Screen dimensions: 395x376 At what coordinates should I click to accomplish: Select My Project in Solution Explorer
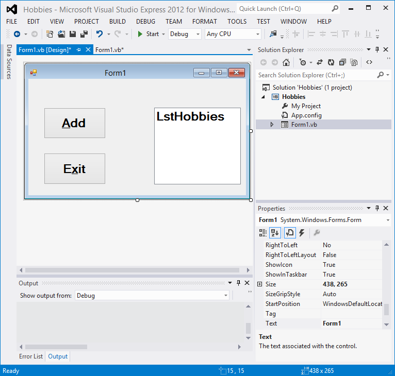pyautogui.click(x=306, y=106)
